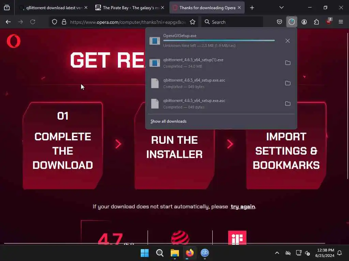Open folder for first qbittorrent .asc file
The image size is (349, 261).
point(288,83)
